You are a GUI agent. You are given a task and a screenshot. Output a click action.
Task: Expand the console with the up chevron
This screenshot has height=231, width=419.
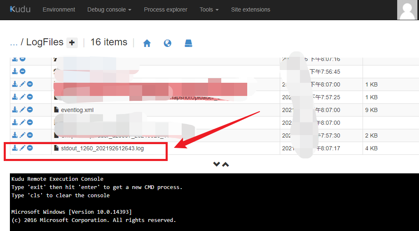point(225,164)
